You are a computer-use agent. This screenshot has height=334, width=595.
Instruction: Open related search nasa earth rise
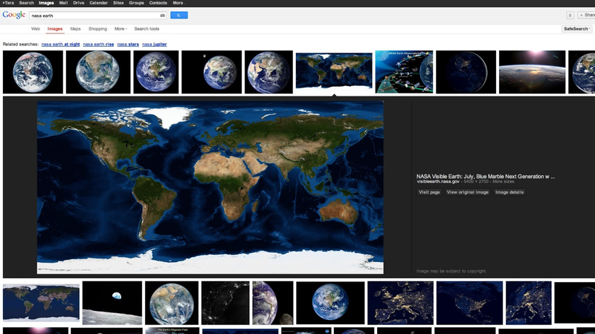[98, 45]
